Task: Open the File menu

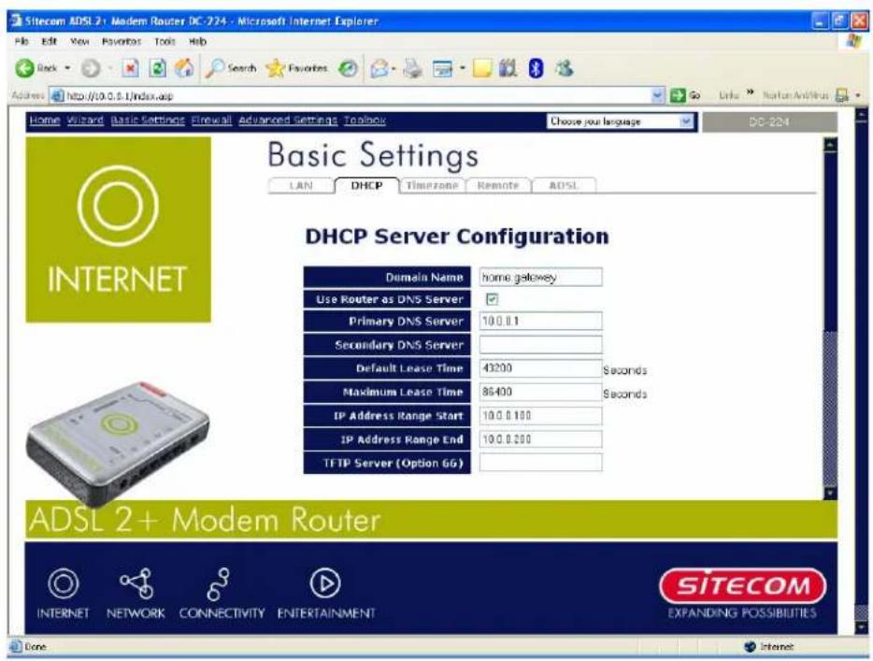Action: 21,41
